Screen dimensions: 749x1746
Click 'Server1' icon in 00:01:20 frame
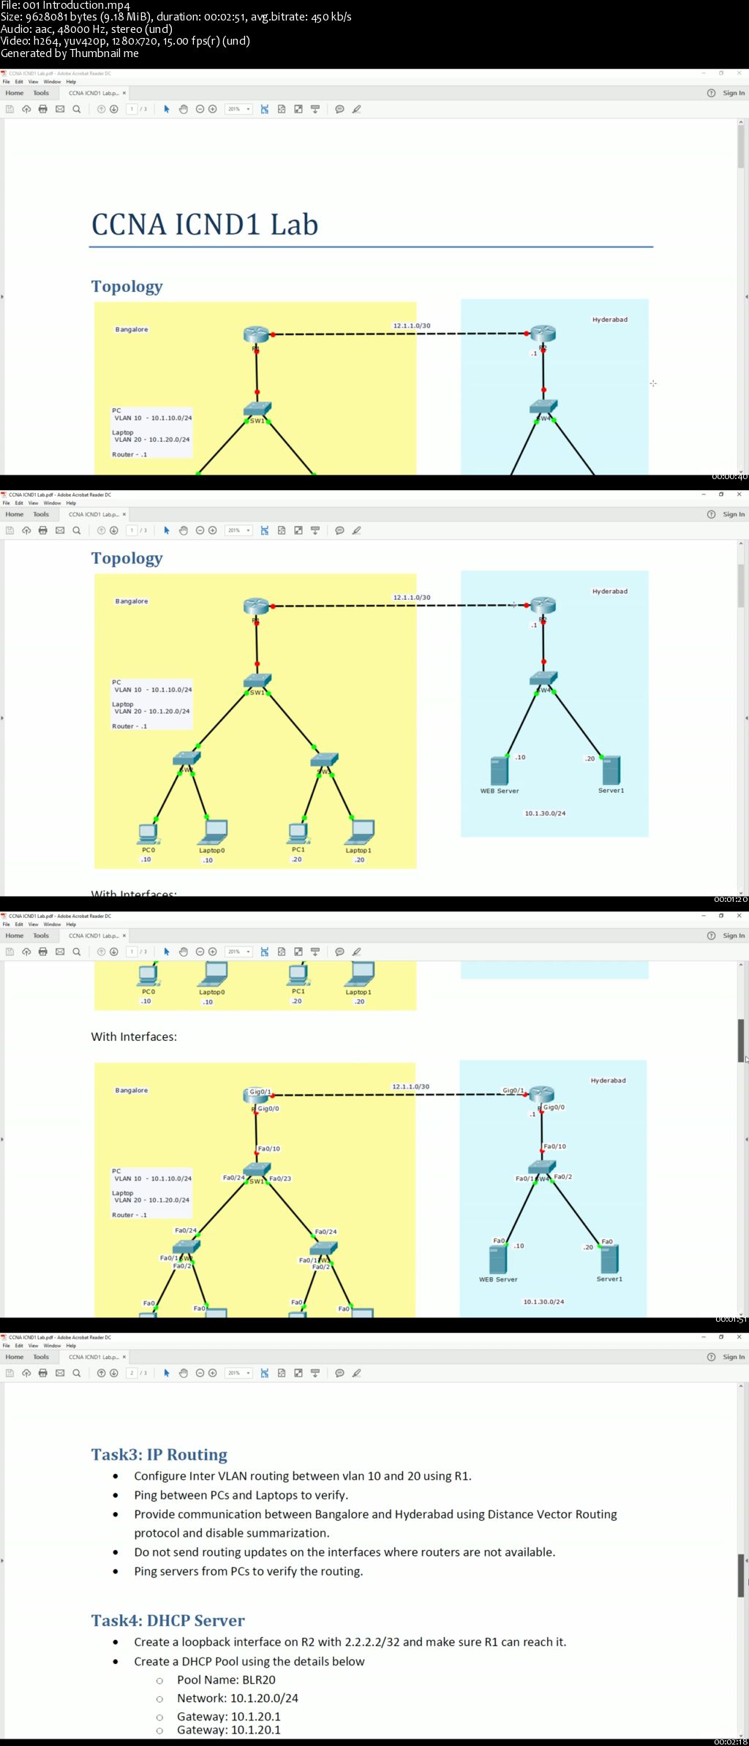pos(611,770)
